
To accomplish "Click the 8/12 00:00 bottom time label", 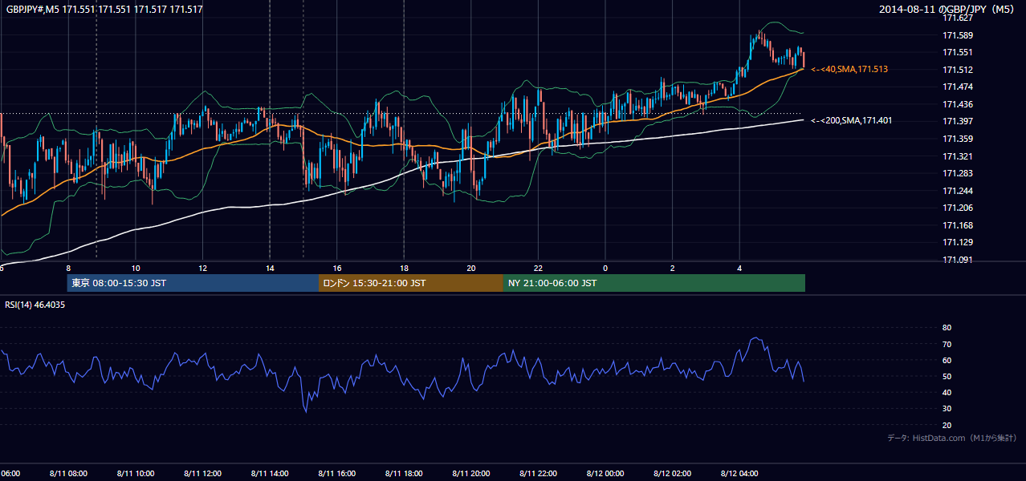I will point(605,474).
